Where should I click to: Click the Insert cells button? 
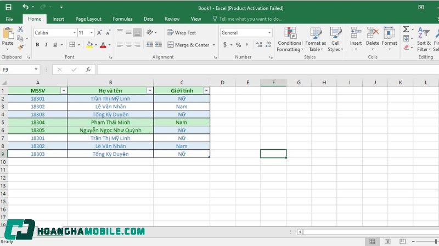(356, 38)
